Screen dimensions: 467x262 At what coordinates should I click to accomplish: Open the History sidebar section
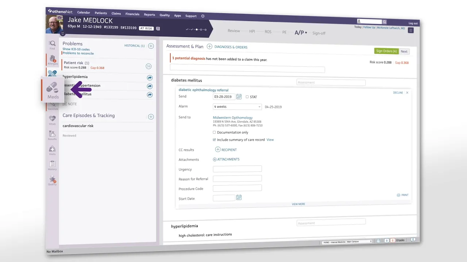click(x=52, y=166)
